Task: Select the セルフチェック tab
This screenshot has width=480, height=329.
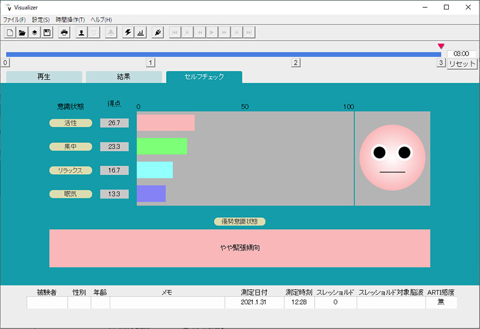Action: [204, 77]
